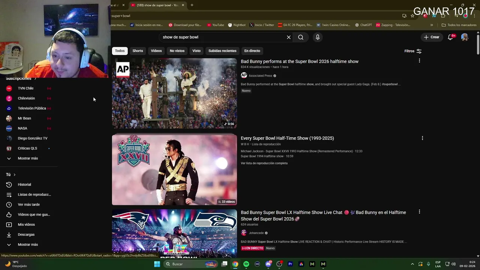Open Todos los marcadores folder
The image size is (480, 270).
459,25
